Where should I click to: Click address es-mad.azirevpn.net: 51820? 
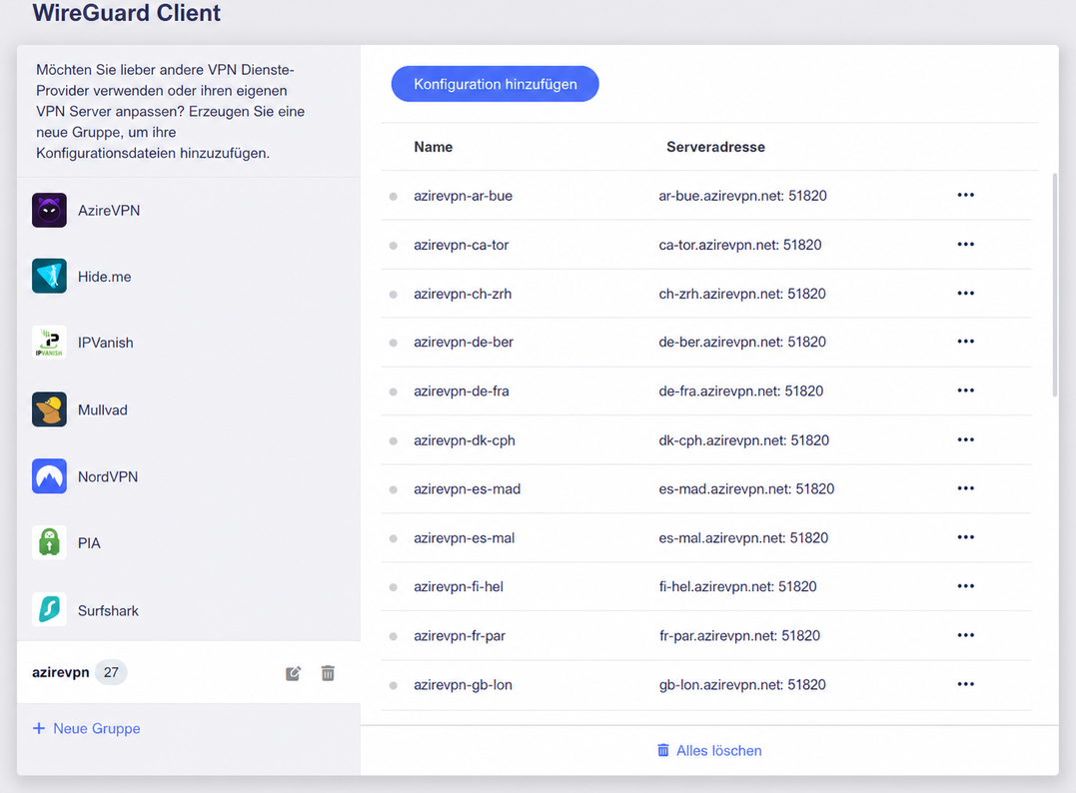point(746,489)
